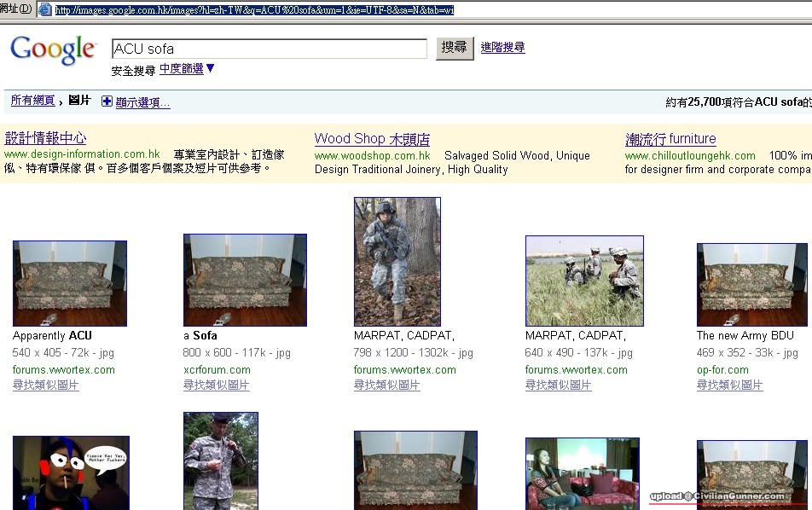Open the 進階搜尋 advanced search link
The width and height of the screenshot is (812, 510).
coord(502,48)
